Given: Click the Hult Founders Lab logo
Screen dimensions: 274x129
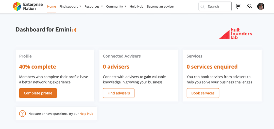Looking at the screenshot, I should pos(235,34).
